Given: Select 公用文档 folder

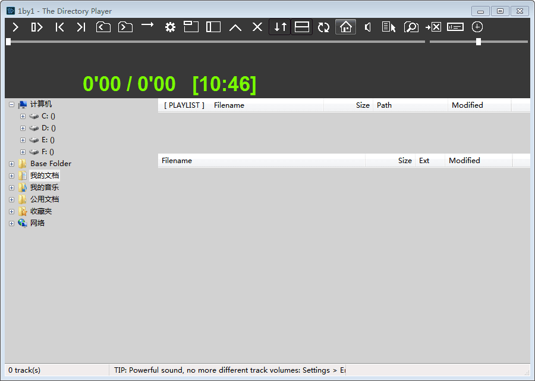Looking at the screenshot, I should pyautogui.click(x=45, y=199).
